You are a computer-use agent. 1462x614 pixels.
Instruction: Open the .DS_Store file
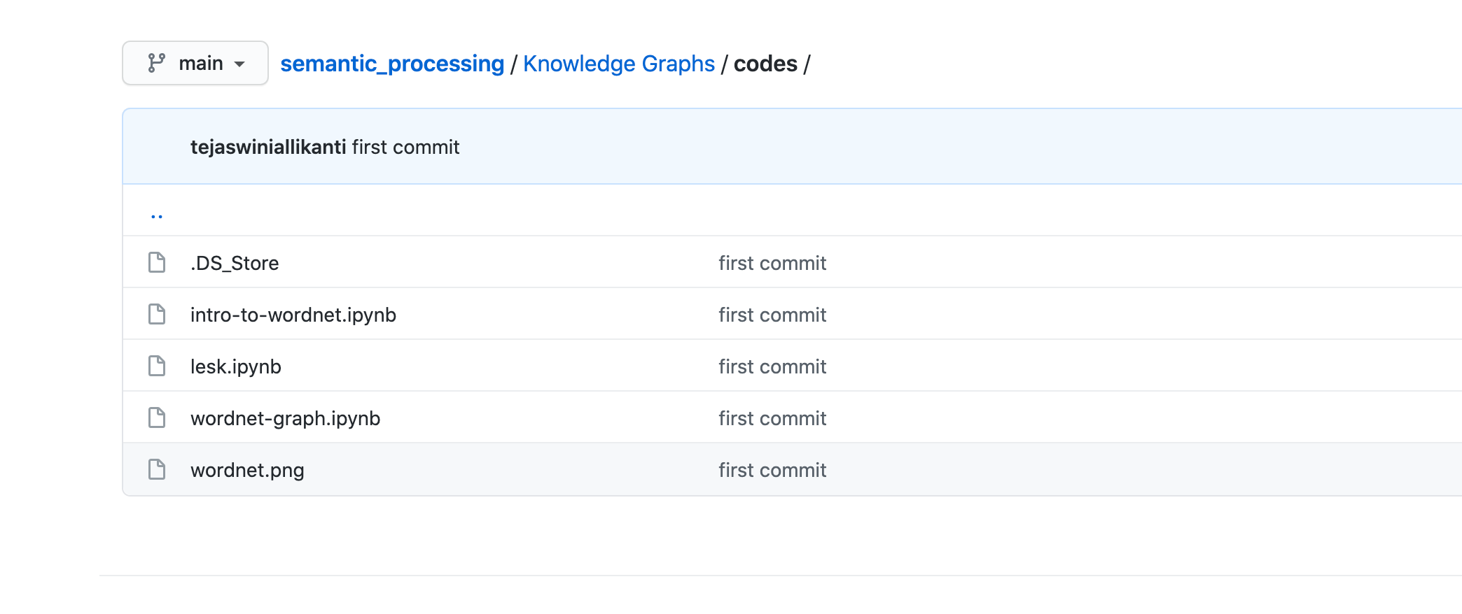tap(235, 263)
